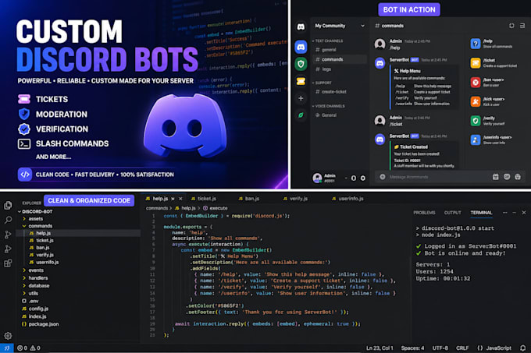The image size is (531, 353).
Task: Open the Source Control activity icon
Action: point(8,235)
